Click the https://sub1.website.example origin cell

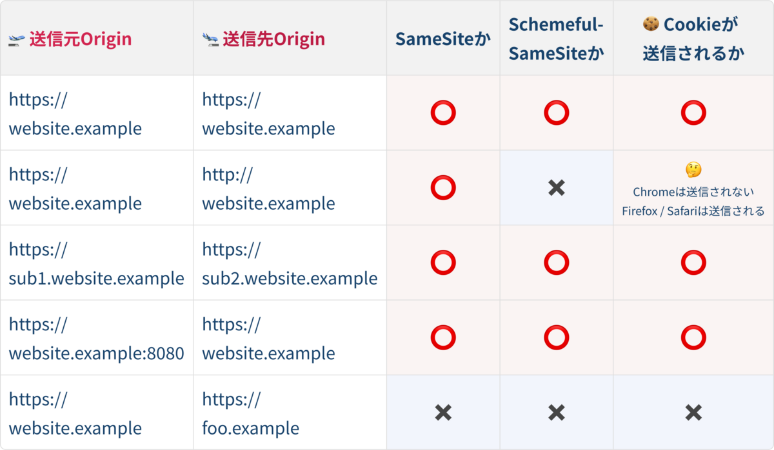pos(96,263)
